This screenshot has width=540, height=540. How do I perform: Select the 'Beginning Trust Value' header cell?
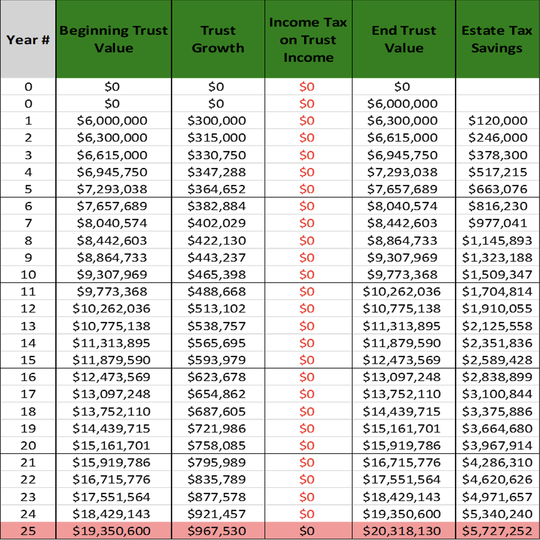(x=113, y=39)
